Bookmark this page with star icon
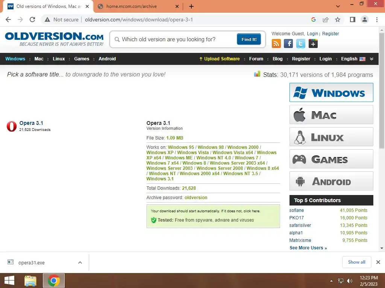The width and height of the screenshot is (385, 288). click(338, 19)
